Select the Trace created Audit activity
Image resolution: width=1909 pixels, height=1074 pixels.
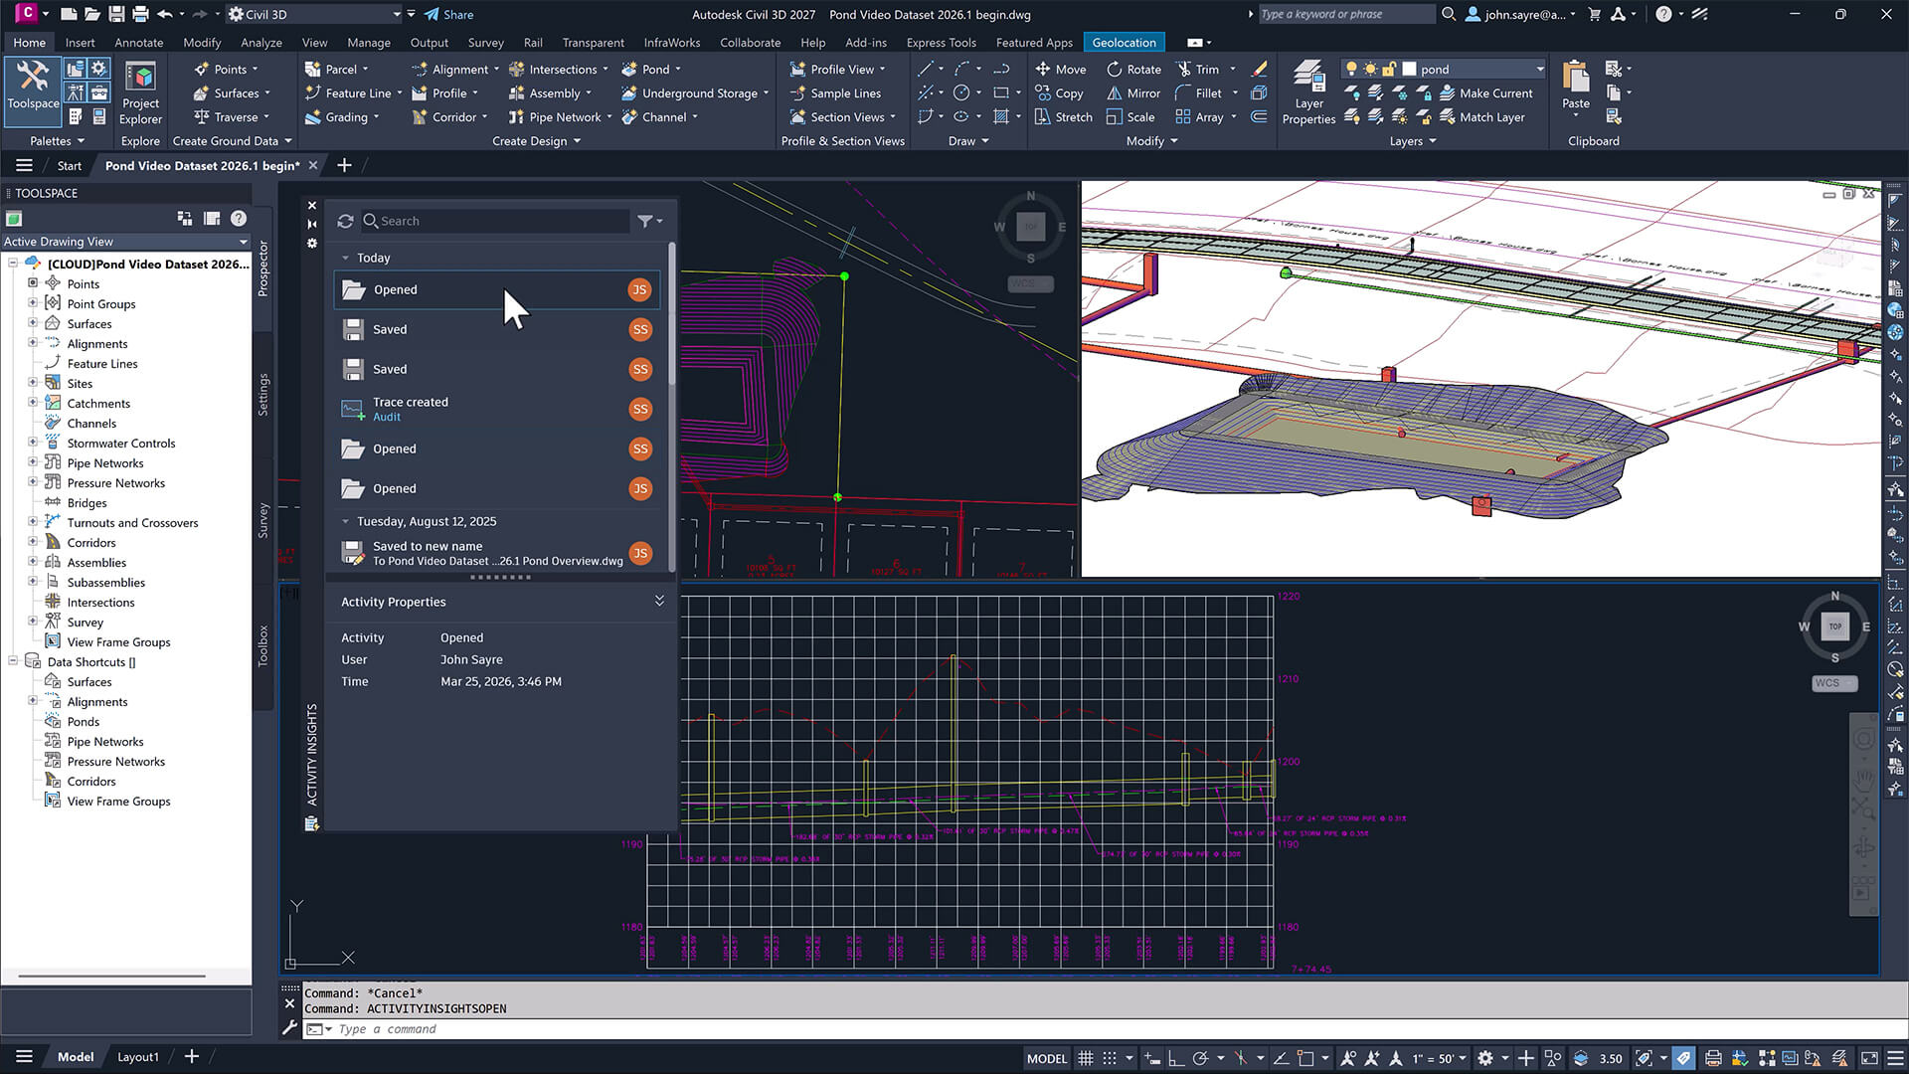click(497, 409)
